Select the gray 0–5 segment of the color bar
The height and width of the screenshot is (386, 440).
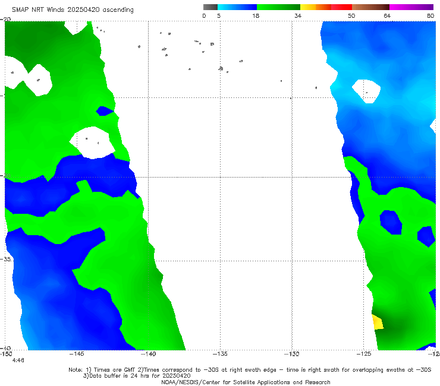tap(210, 7)
